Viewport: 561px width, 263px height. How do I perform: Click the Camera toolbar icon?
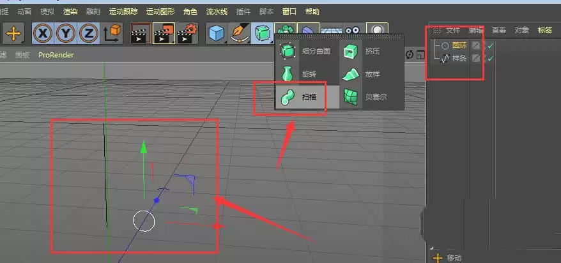[353, 30]
